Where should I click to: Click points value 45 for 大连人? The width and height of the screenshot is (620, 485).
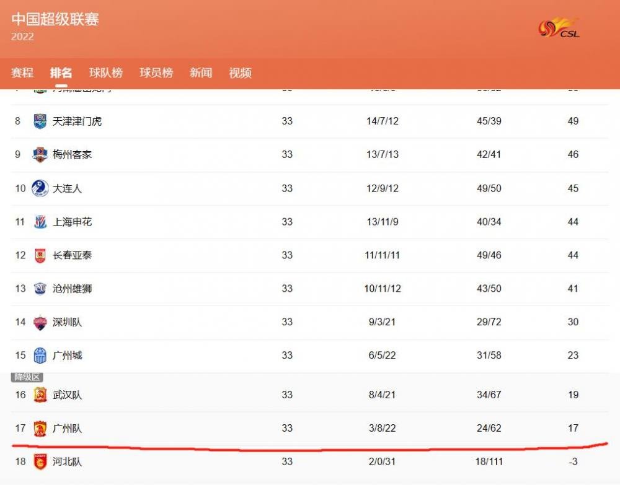click(573, 188)
